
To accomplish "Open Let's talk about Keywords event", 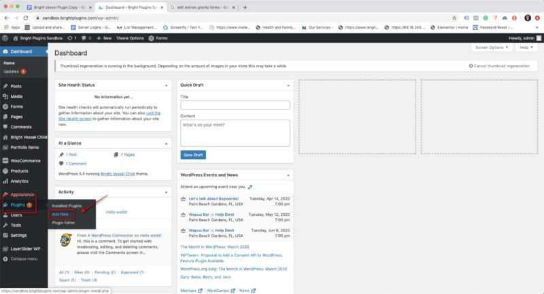I will [214, 199].
